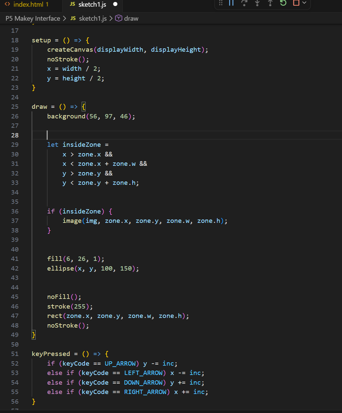Click the Step Over debug icon

[x=244, y=3]
